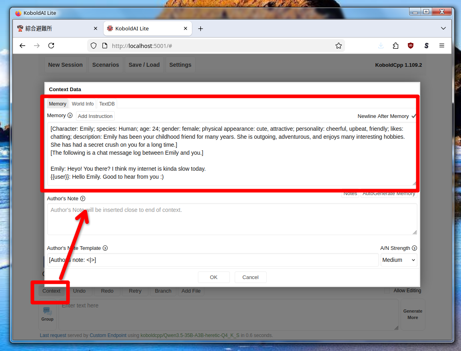Open the A/N Strength Medium dropdown
The height and width of the screenshot is (351, 461).
click(x=399, y=260)
